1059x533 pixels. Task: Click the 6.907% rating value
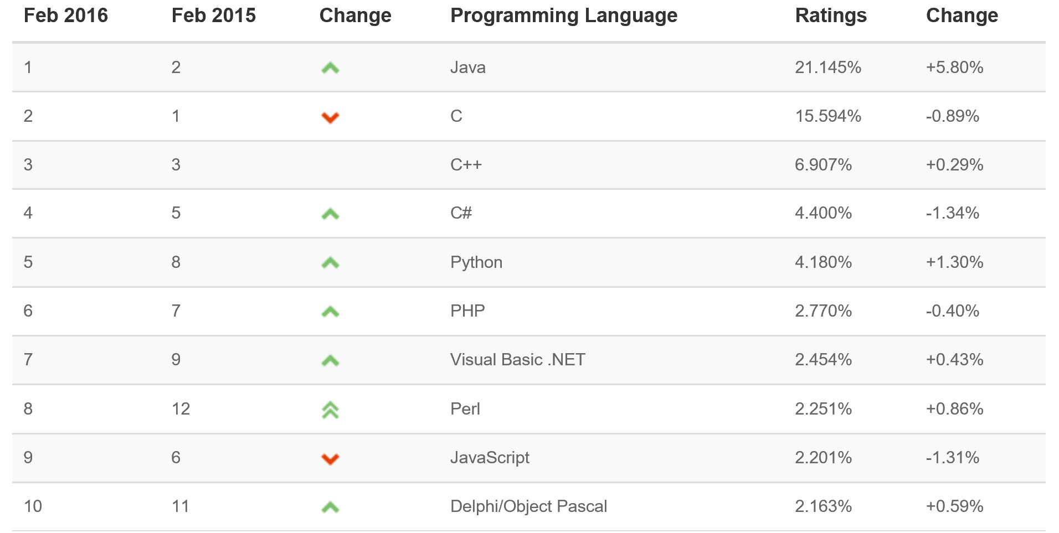[x=824, y=165]
